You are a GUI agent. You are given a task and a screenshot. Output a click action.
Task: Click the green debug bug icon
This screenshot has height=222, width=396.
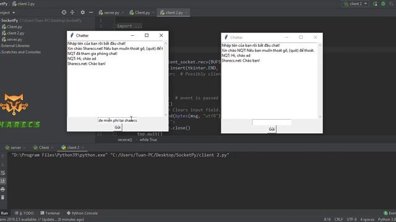click(384, 4)
